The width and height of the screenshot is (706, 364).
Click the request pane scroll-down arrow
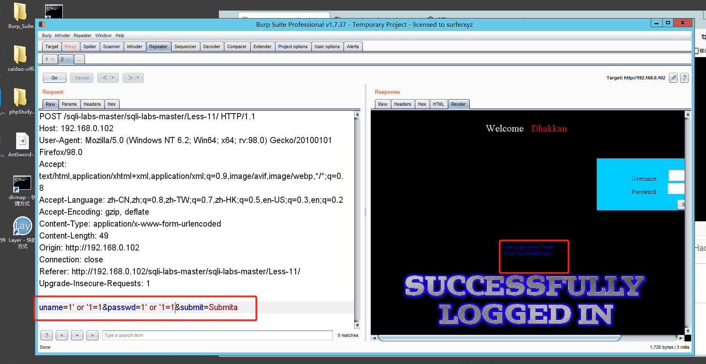[357, 325]
